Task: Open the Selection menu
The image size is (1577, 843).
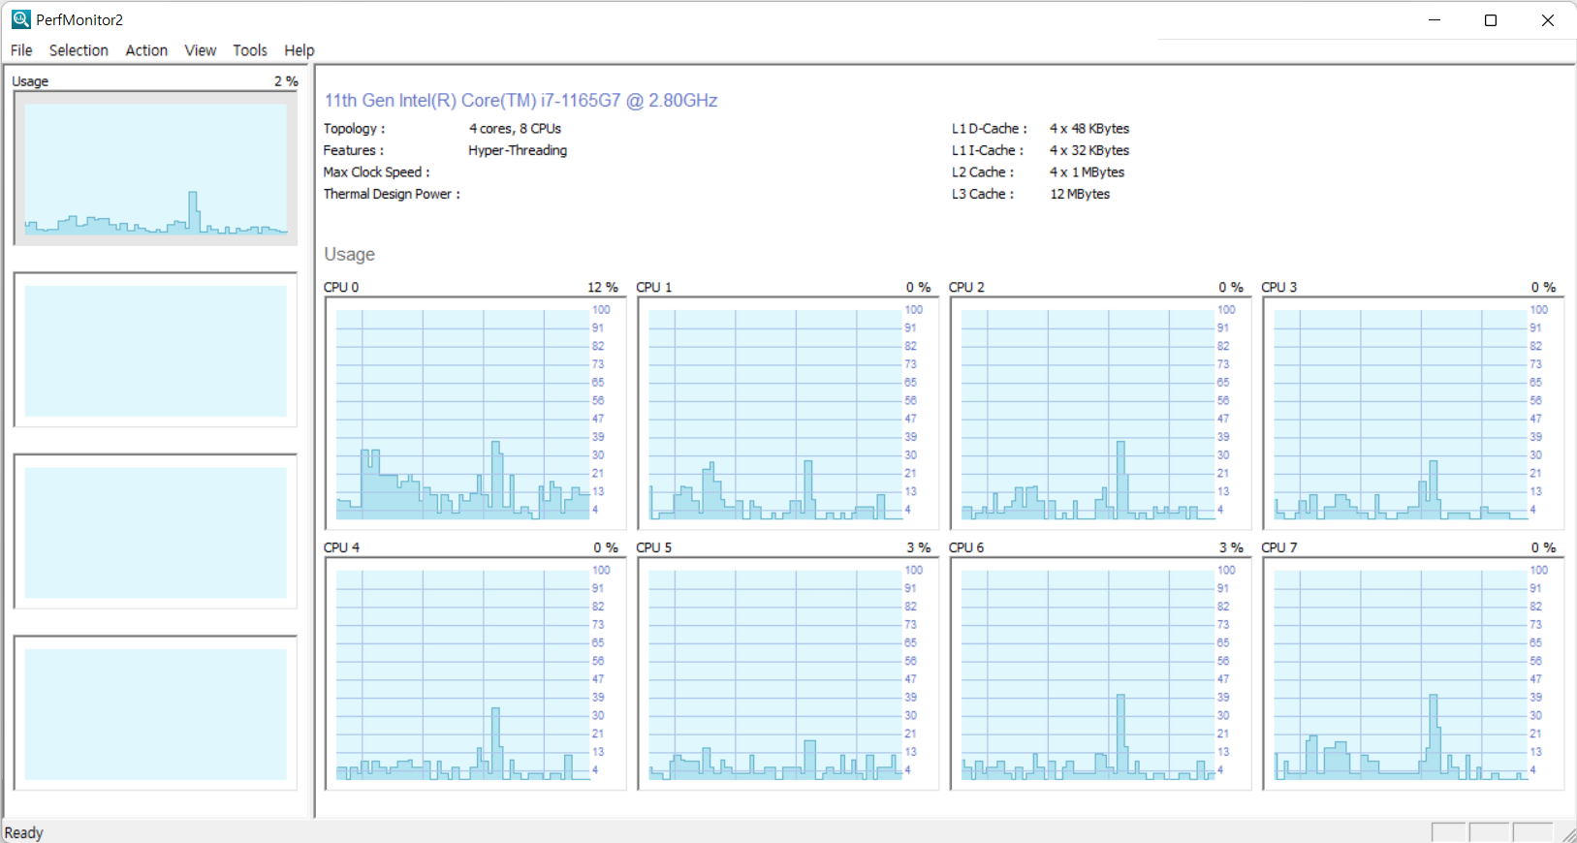Action: (x=79, y=50)
